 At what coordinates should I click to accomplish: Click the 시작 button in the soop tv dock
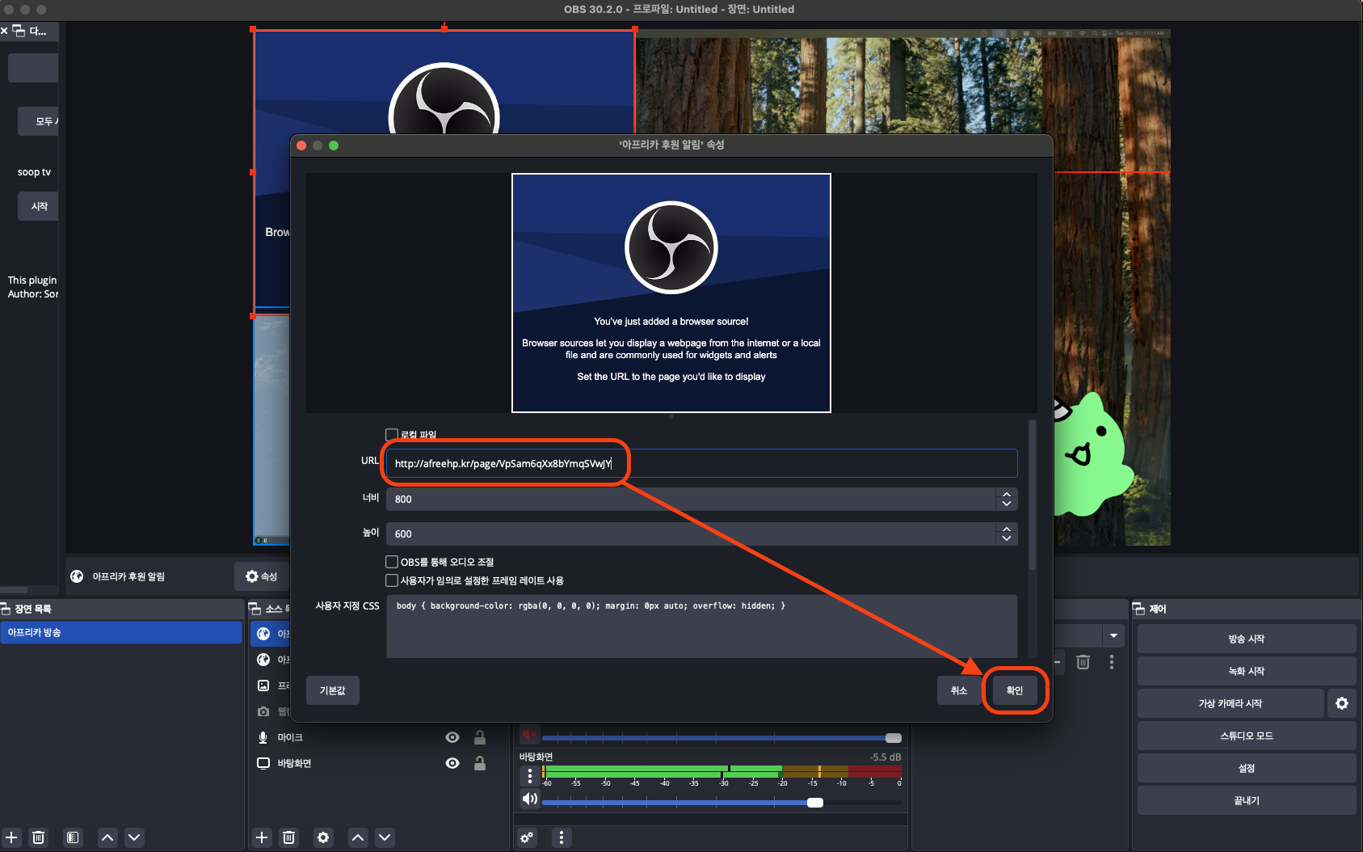tap(39, 206)
